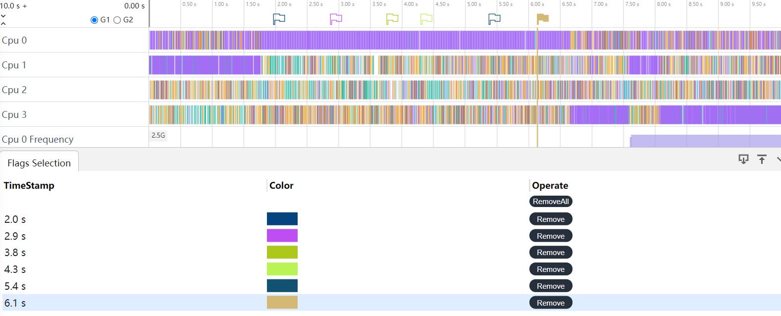Collapse the bottom panel with the right-edge chevron
The width and height of the screenshot is (781, 316).
(x=778, y=159)
